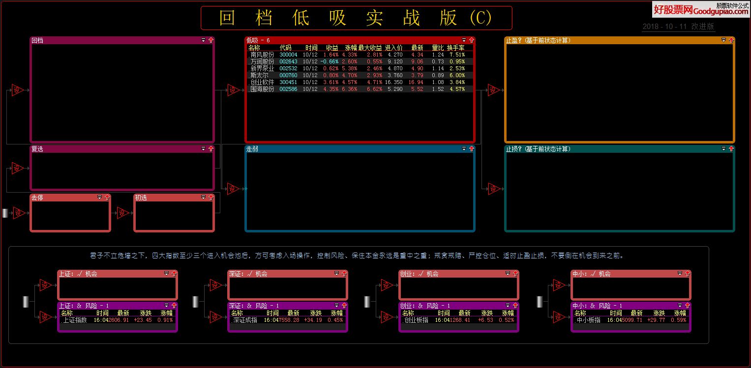Select the 中小板指 index row
The height and width of the screenshot is (368, 751).
point(631,320)
